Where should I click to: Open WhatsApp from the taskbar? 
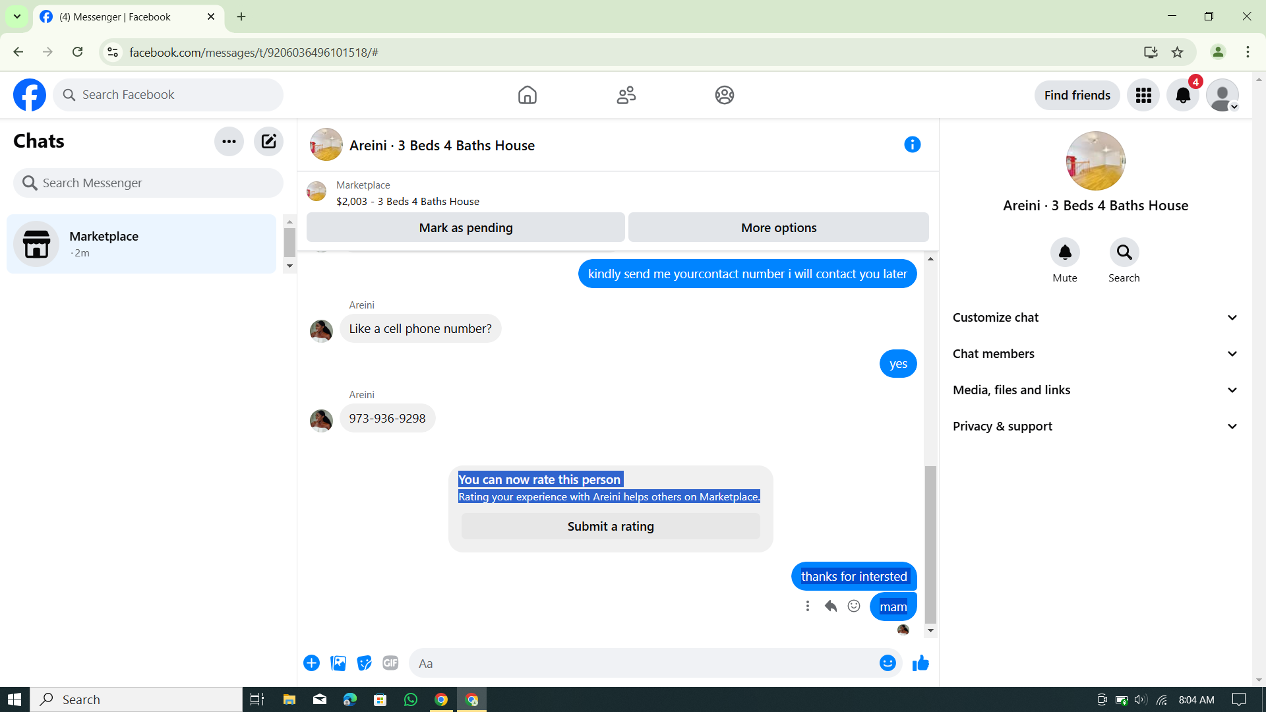click(x=411, y=699)
